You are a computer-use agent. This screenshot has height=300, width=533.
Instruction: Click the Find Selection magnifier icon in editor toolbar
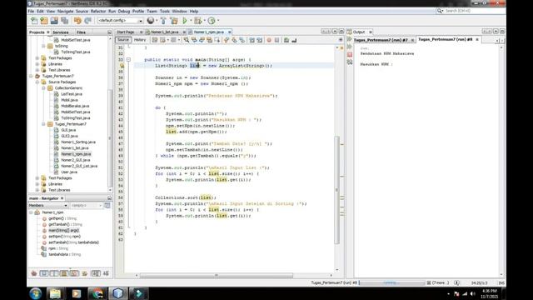point(187,40)
